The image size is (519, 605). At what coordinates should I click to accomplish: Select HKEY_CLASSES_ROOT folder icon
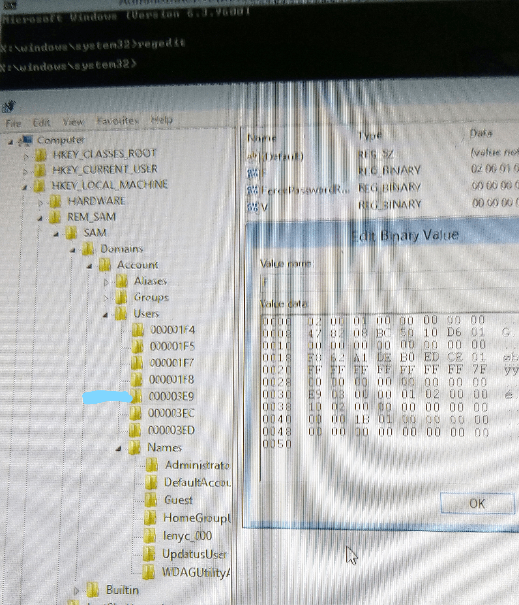coord(40,155)
